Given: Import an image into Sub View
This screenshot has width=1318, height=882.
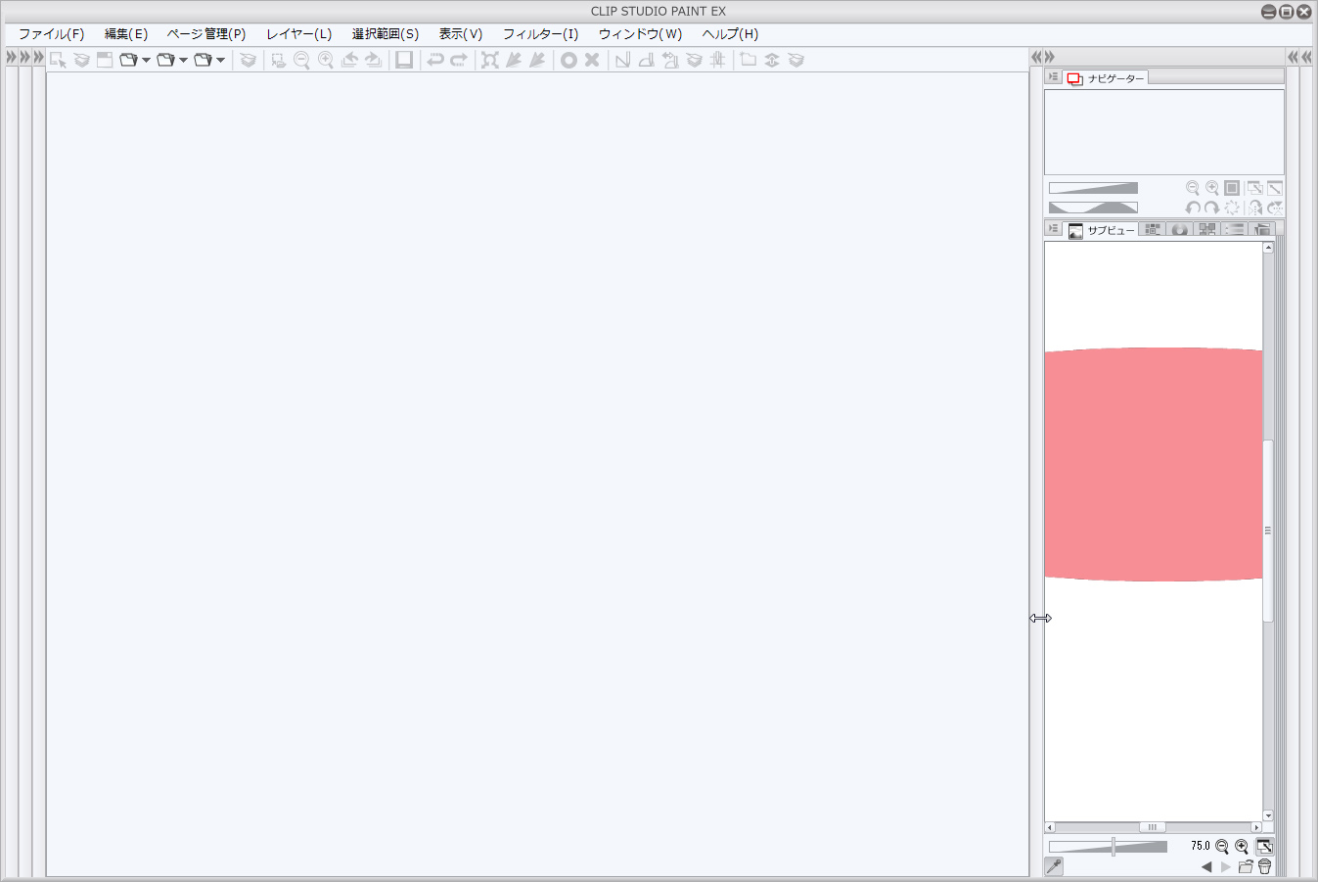Looking at the screenshot, I should 1246,867.
